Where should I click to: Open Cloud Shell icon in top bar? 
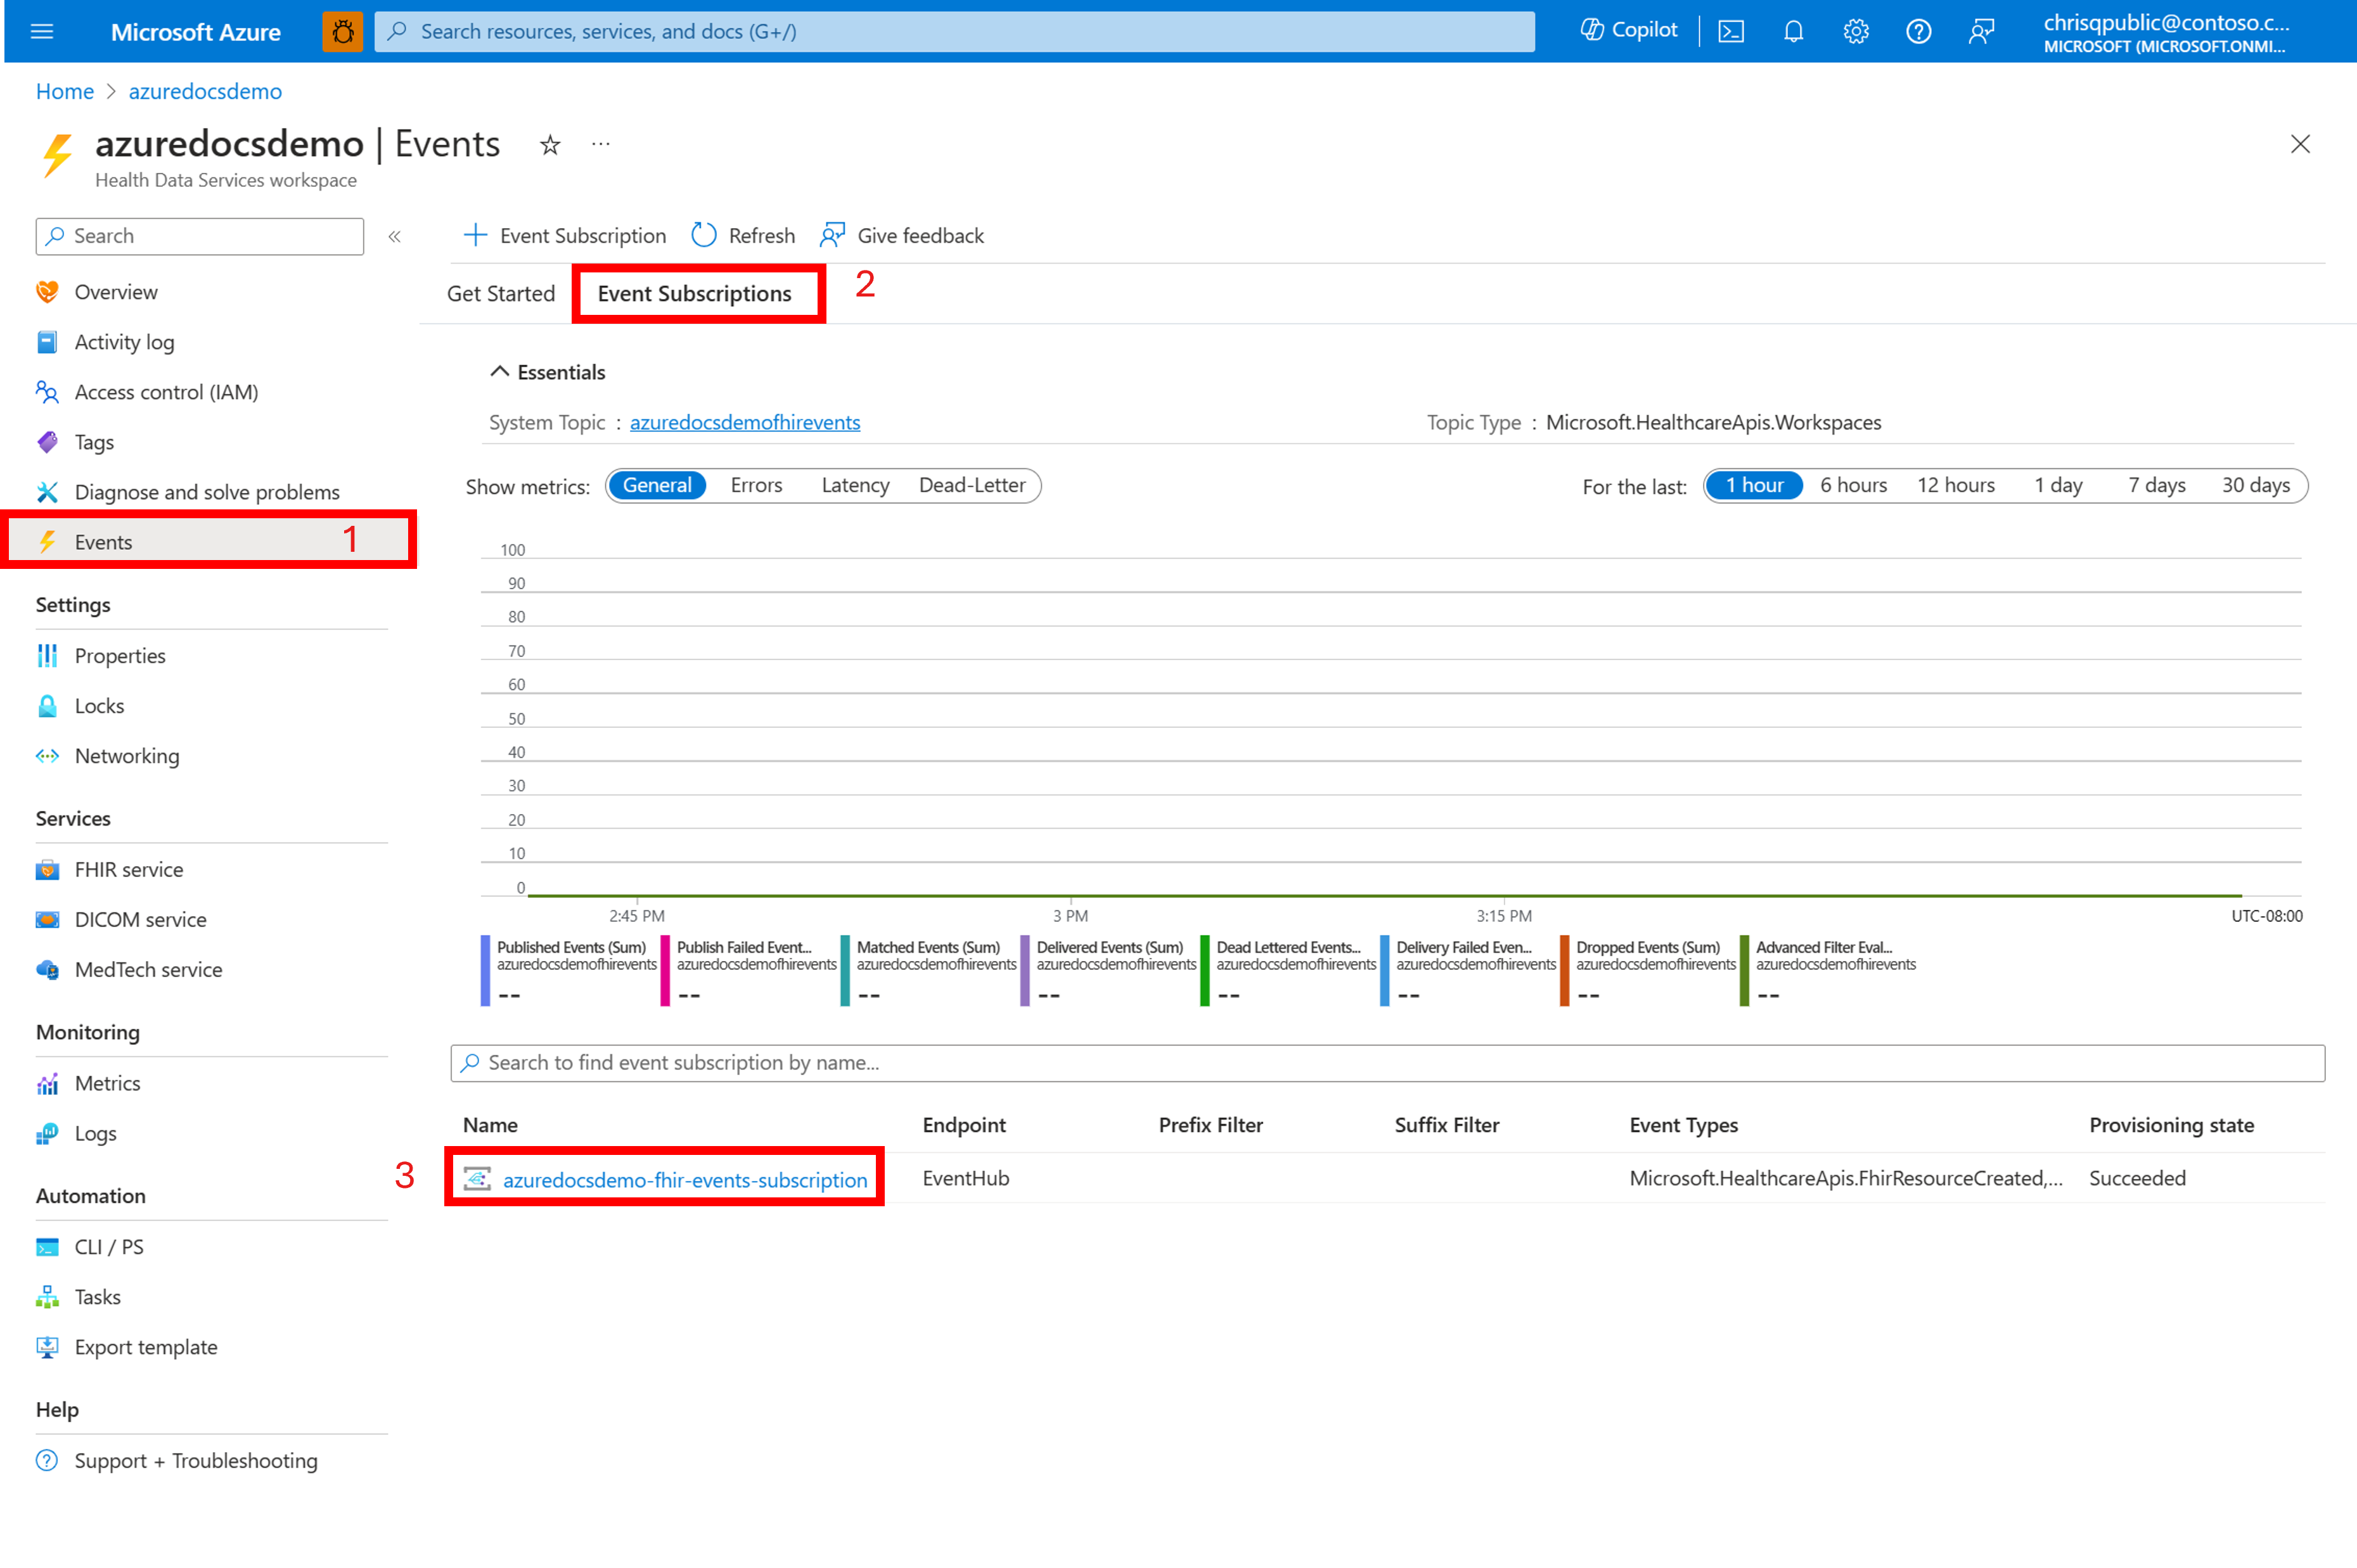coord(1731,31)
